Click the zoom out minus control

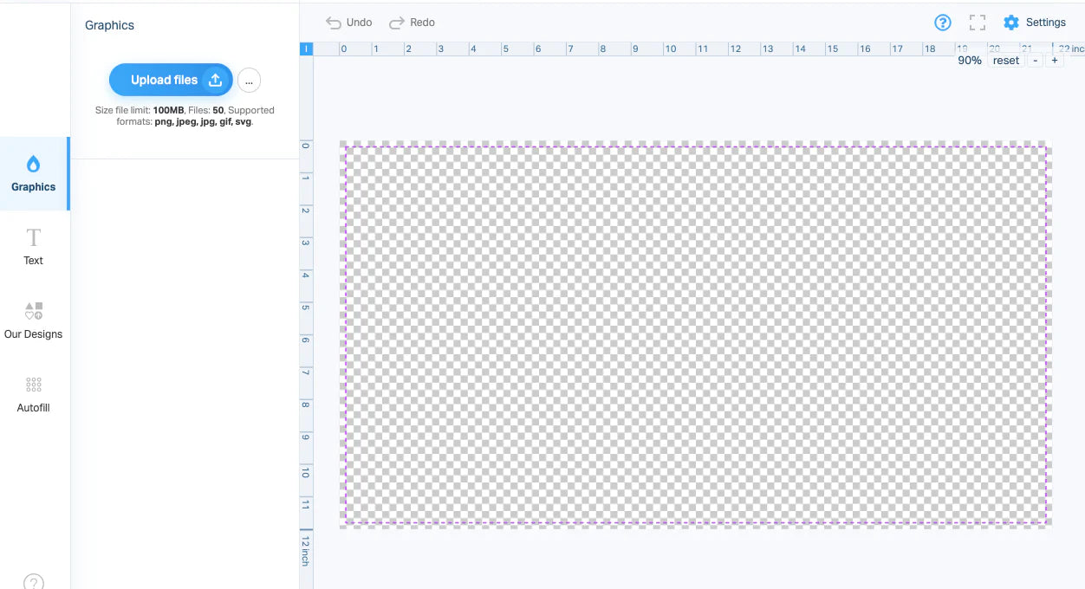[x=1036, y=61]
